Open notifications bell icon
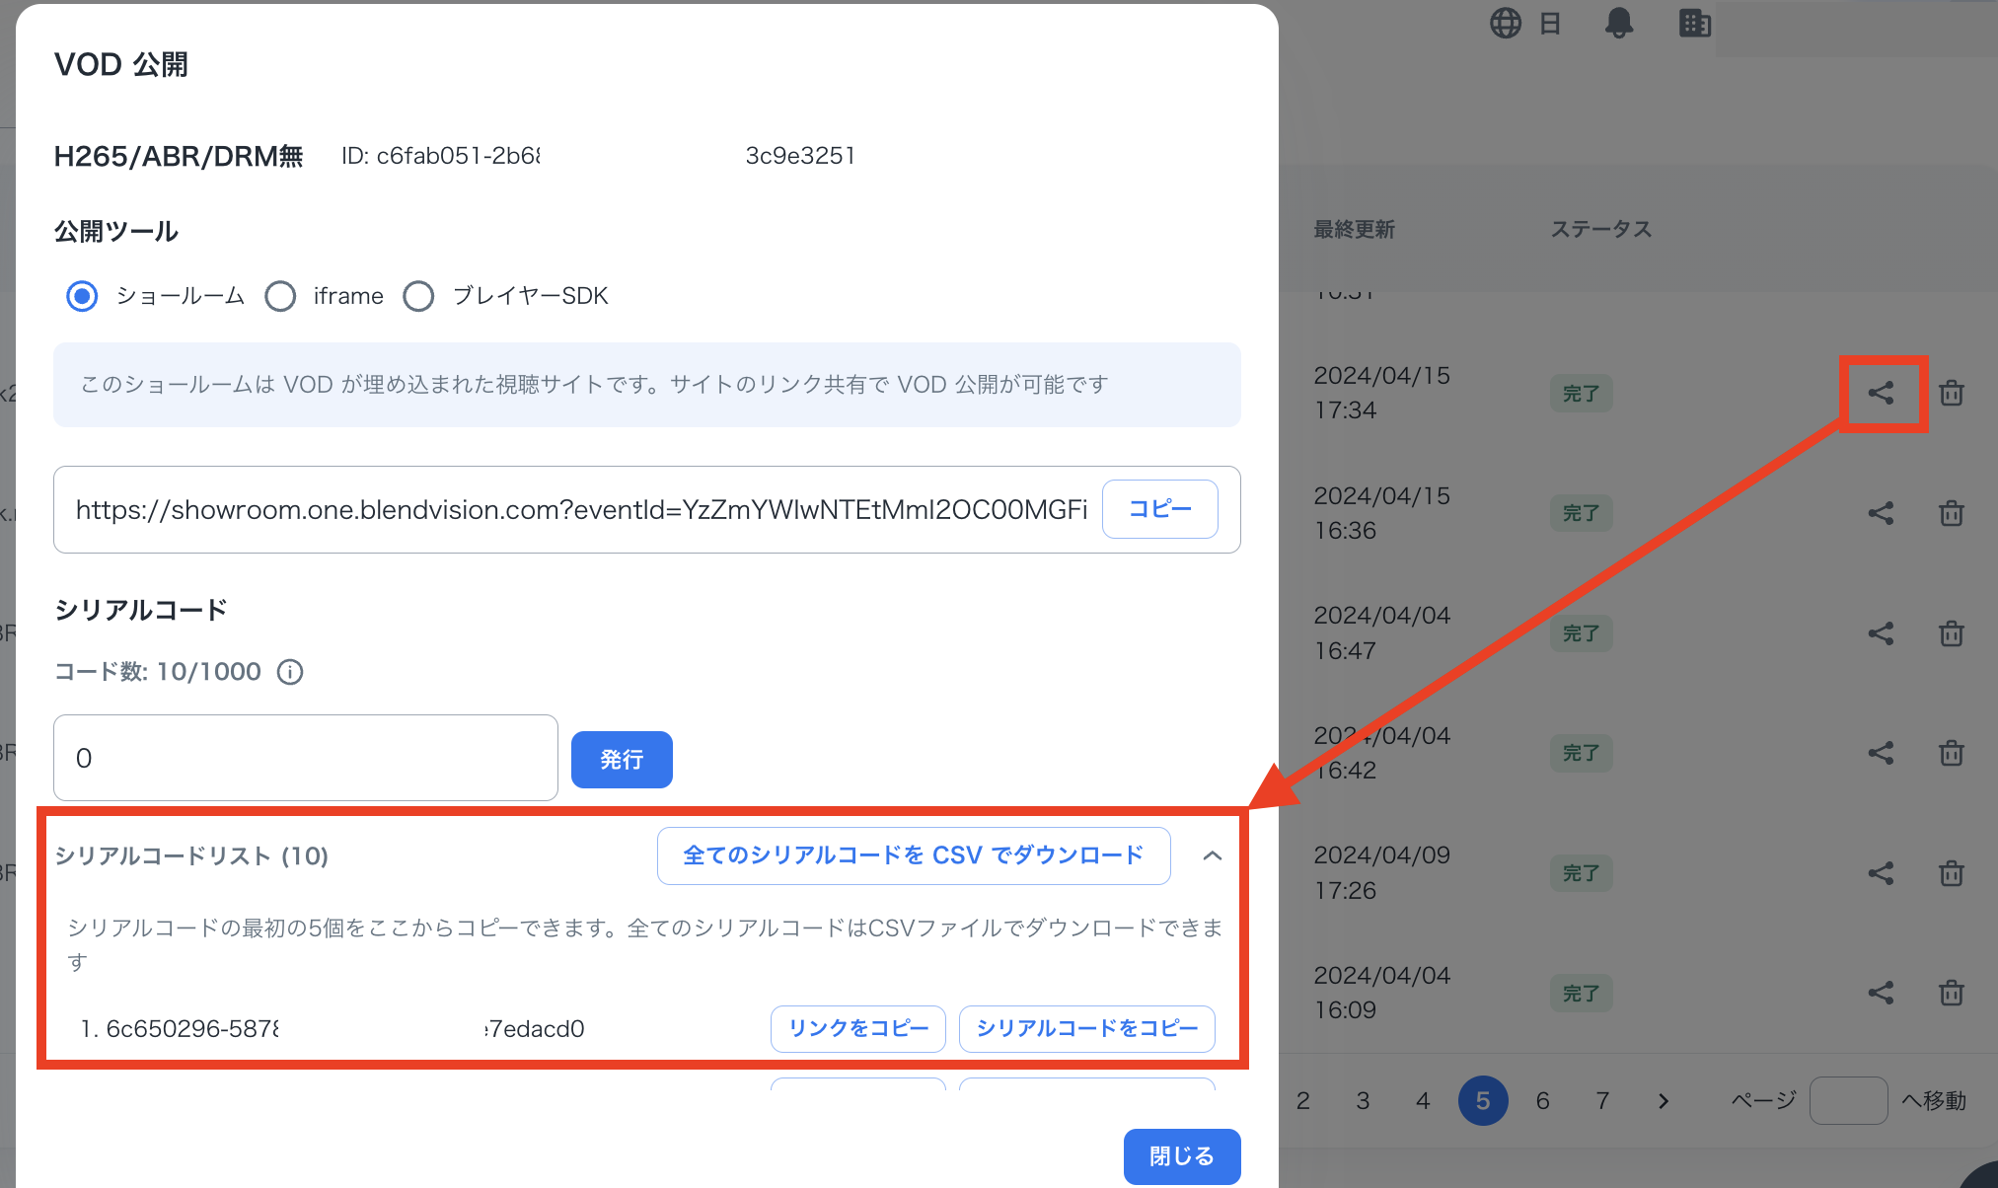 1618,23
